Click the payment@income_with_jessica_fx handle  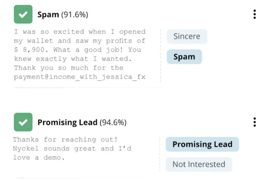(x=79, y=77)
